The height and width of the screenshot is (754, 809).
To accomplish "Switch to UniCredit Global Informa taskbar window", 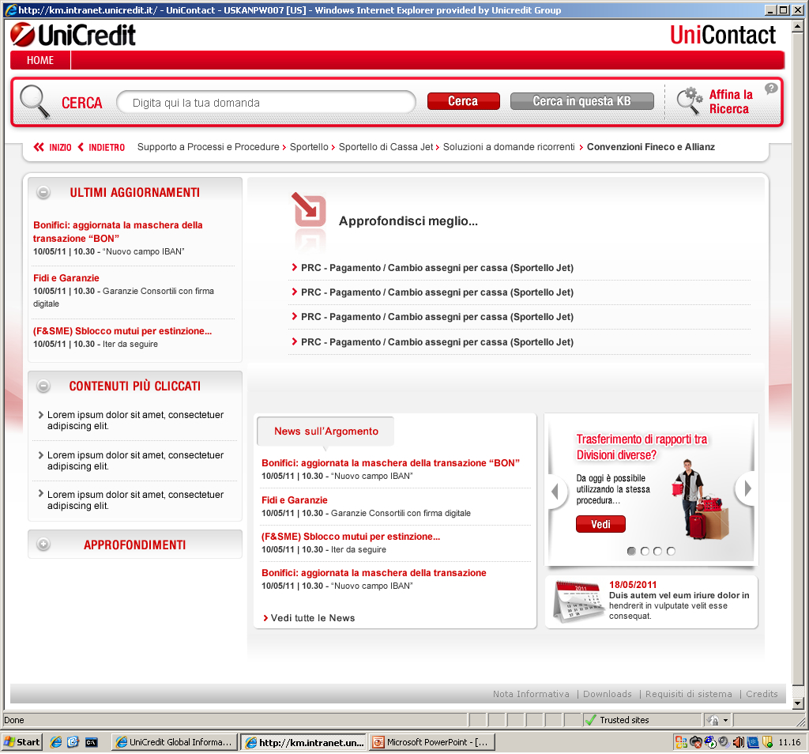I will 175,742.
